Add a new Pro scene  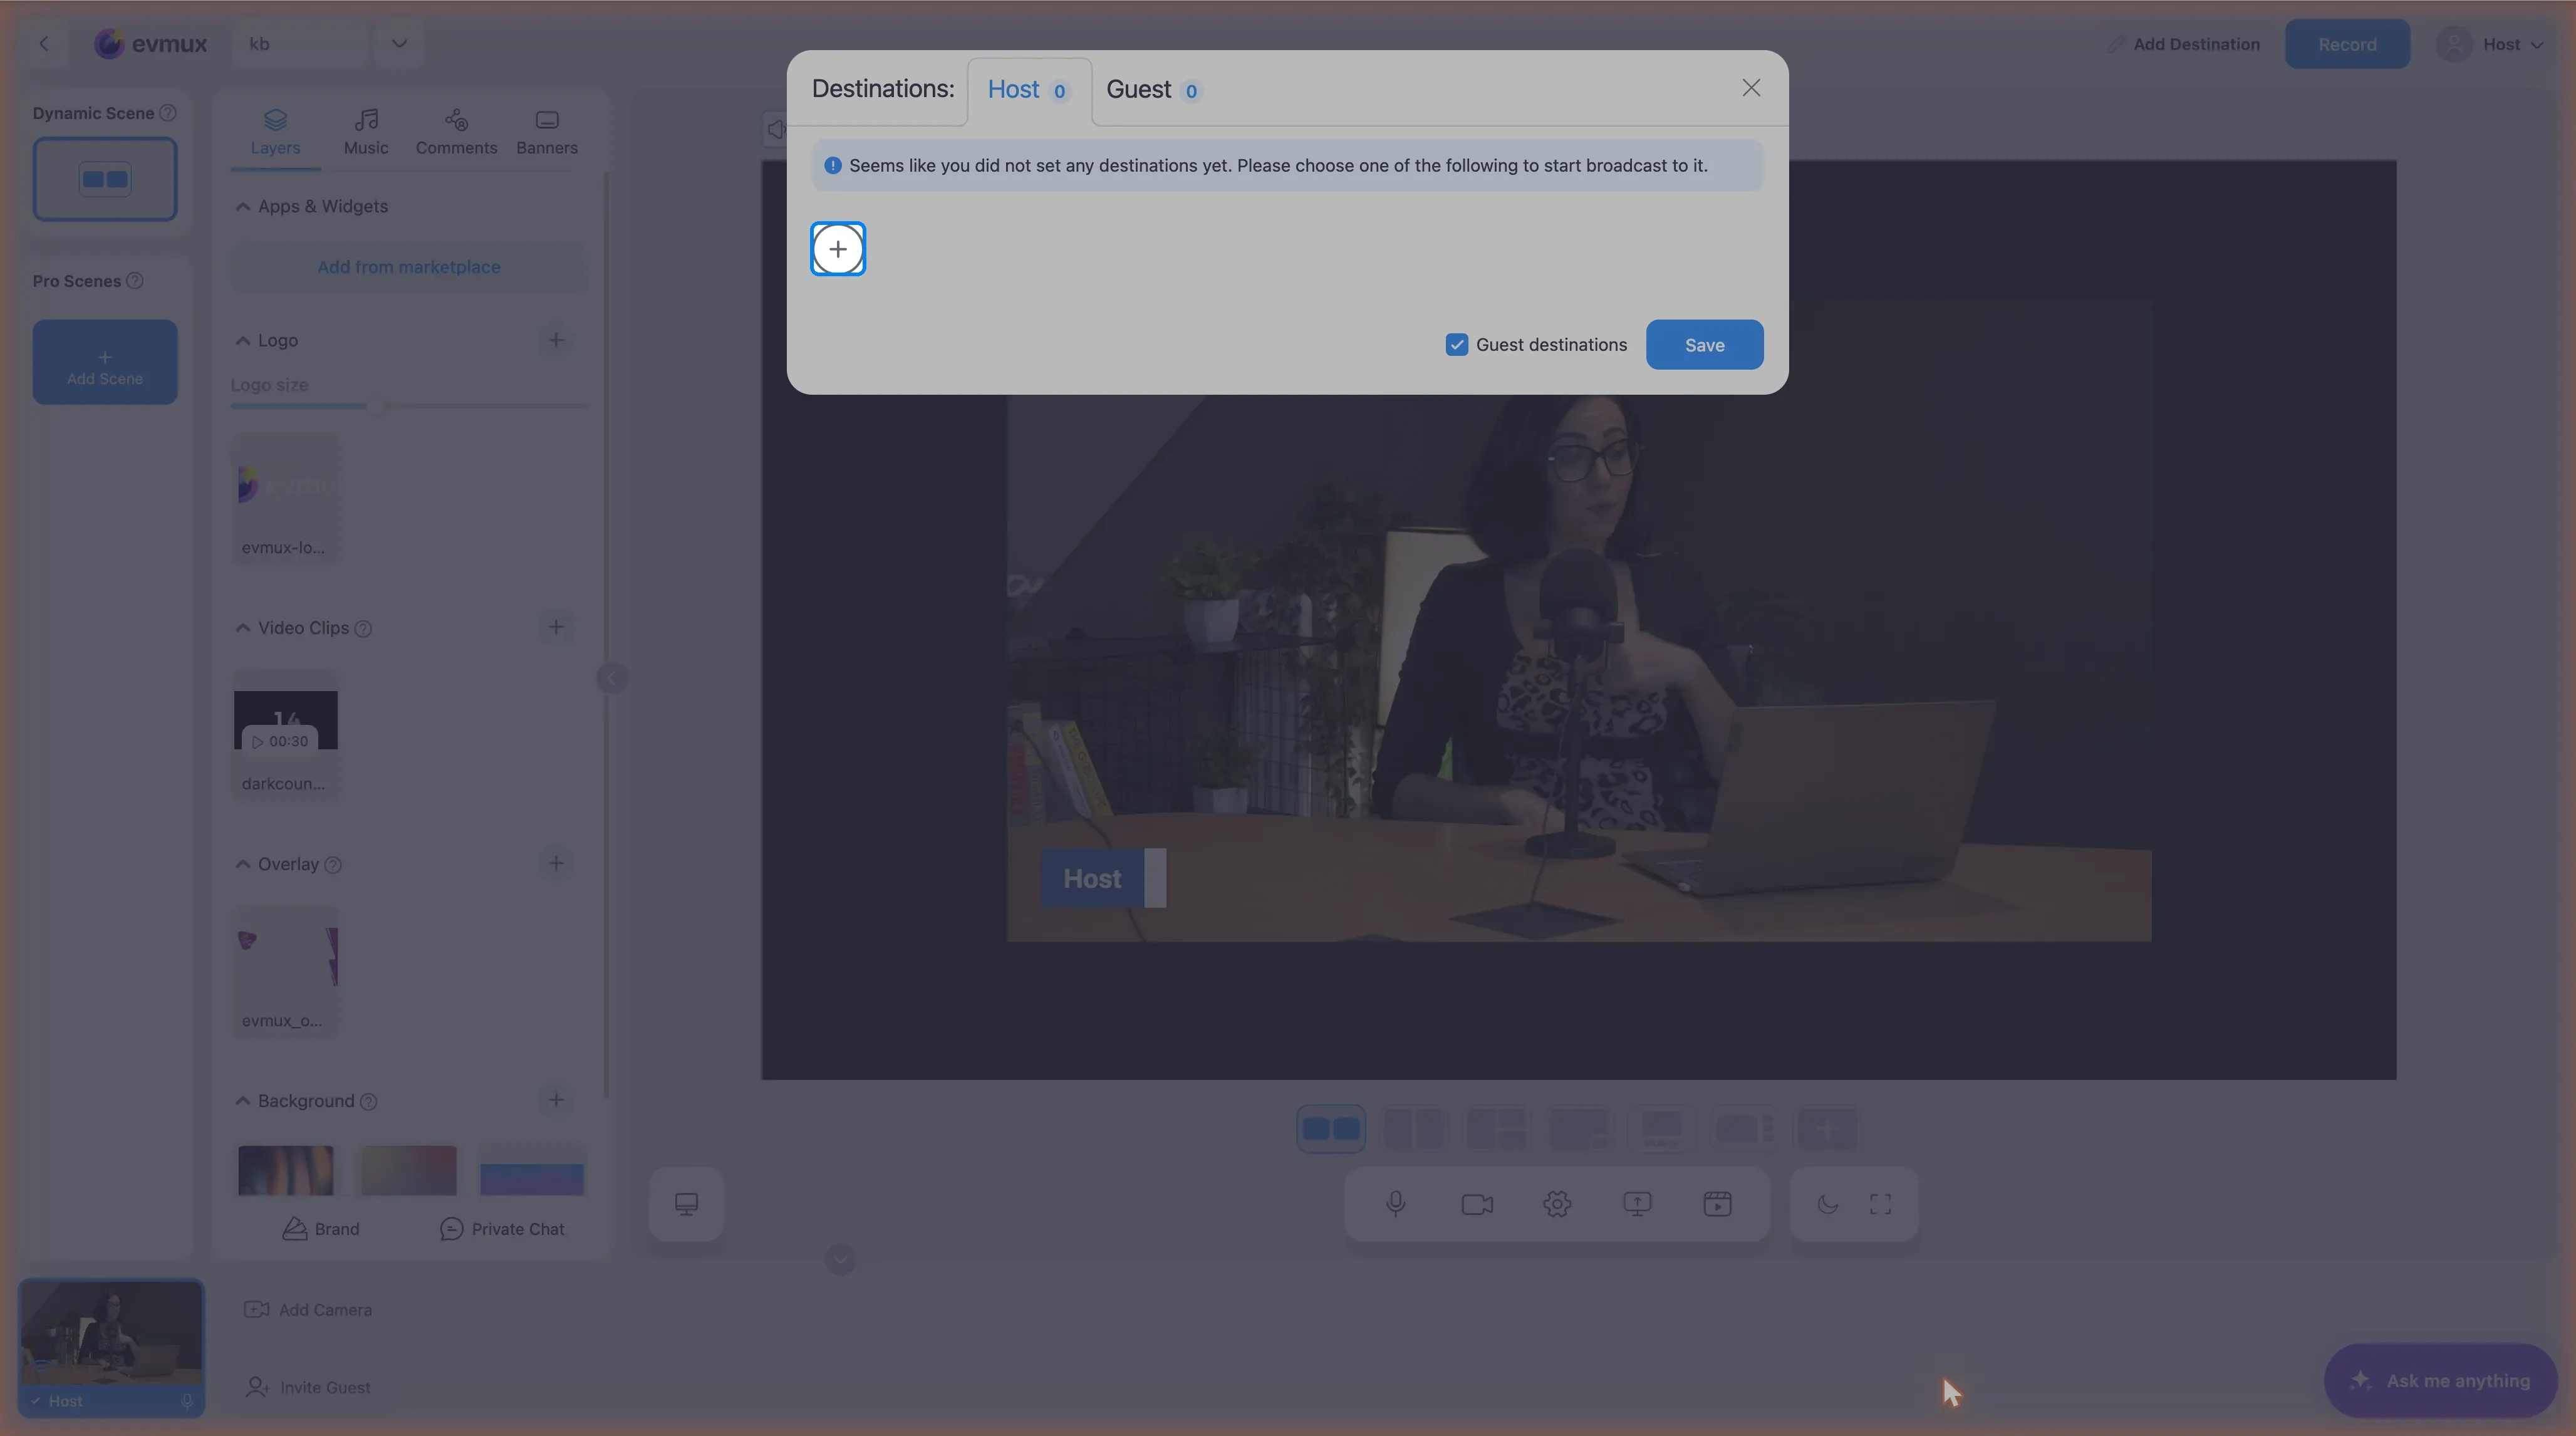pos(105,362)
